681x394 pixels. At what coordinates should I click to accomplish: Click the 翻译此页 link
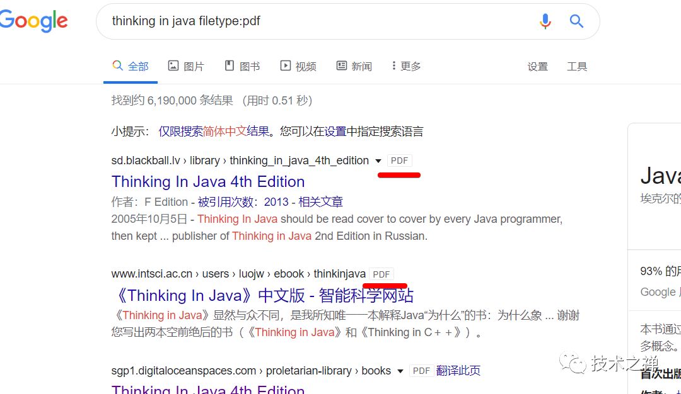(458, 371)
